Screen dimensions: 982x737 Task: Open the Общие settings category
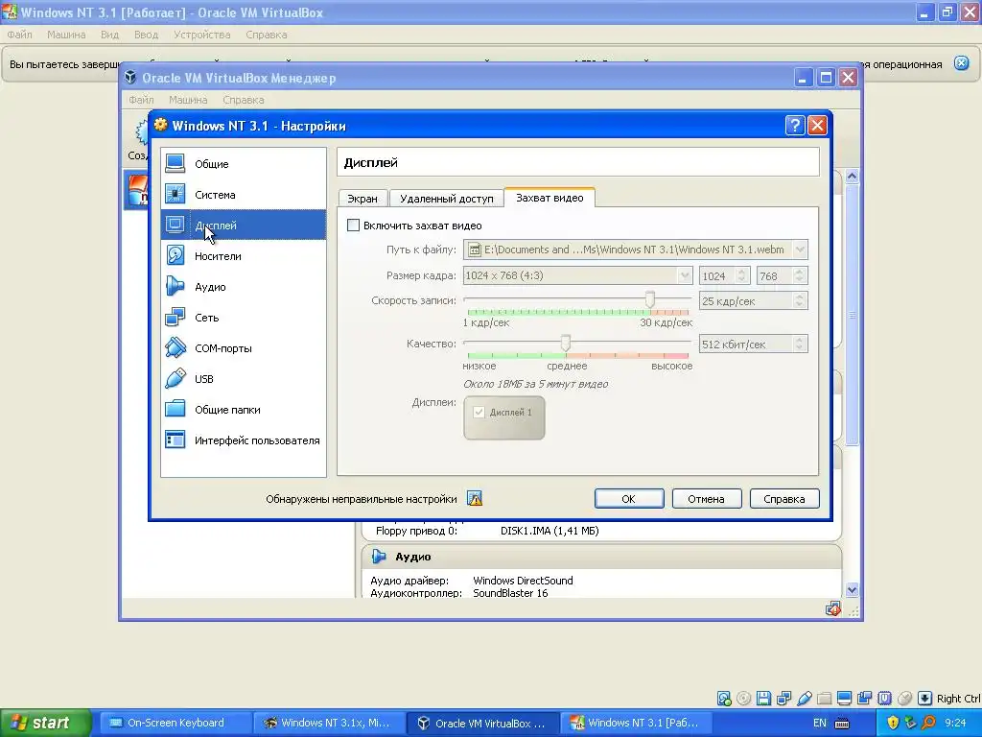(x=243, y=163)
